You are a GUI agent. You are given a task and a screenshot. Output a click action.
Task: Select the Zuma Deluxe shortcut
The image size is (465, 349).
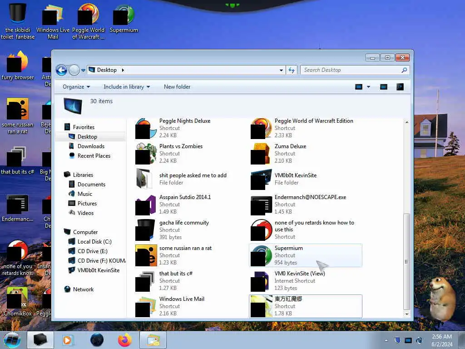(306, 154)
